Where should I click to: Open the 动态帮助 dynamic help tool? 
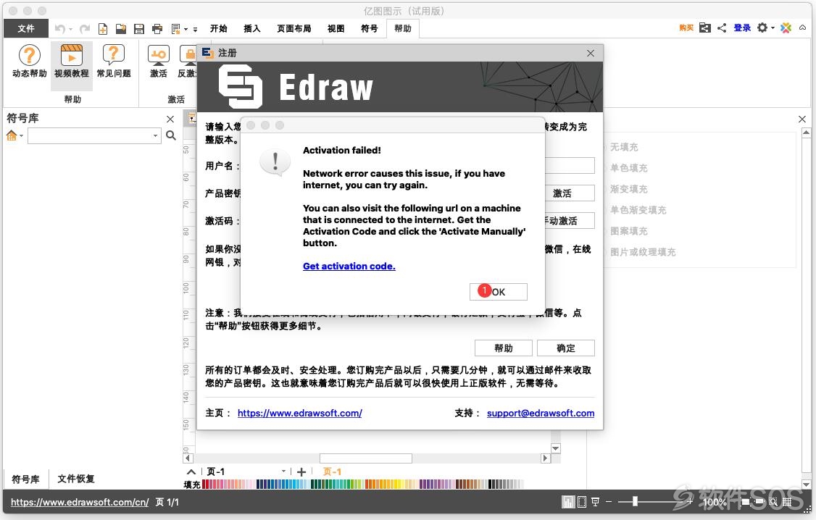pos(30,62)
